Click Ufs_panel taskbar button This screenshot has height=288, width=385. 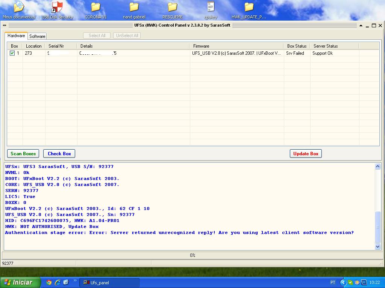coord(109,283)
